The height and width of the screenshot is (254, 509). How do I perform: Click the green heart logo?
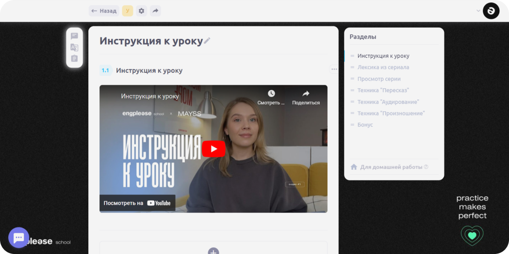pyautogui.click(x=472, y=236)
